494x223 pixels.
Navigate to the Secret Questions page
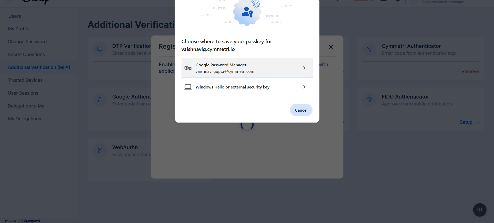pos(26,55)
